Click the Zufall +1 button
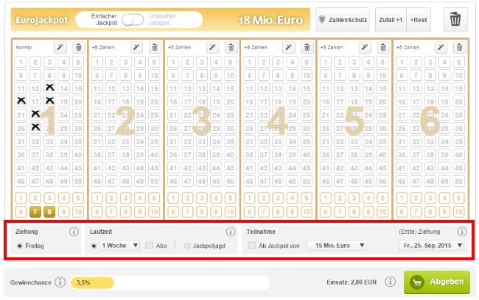Viewport: 479px width, 300px height. pos(391,20)
